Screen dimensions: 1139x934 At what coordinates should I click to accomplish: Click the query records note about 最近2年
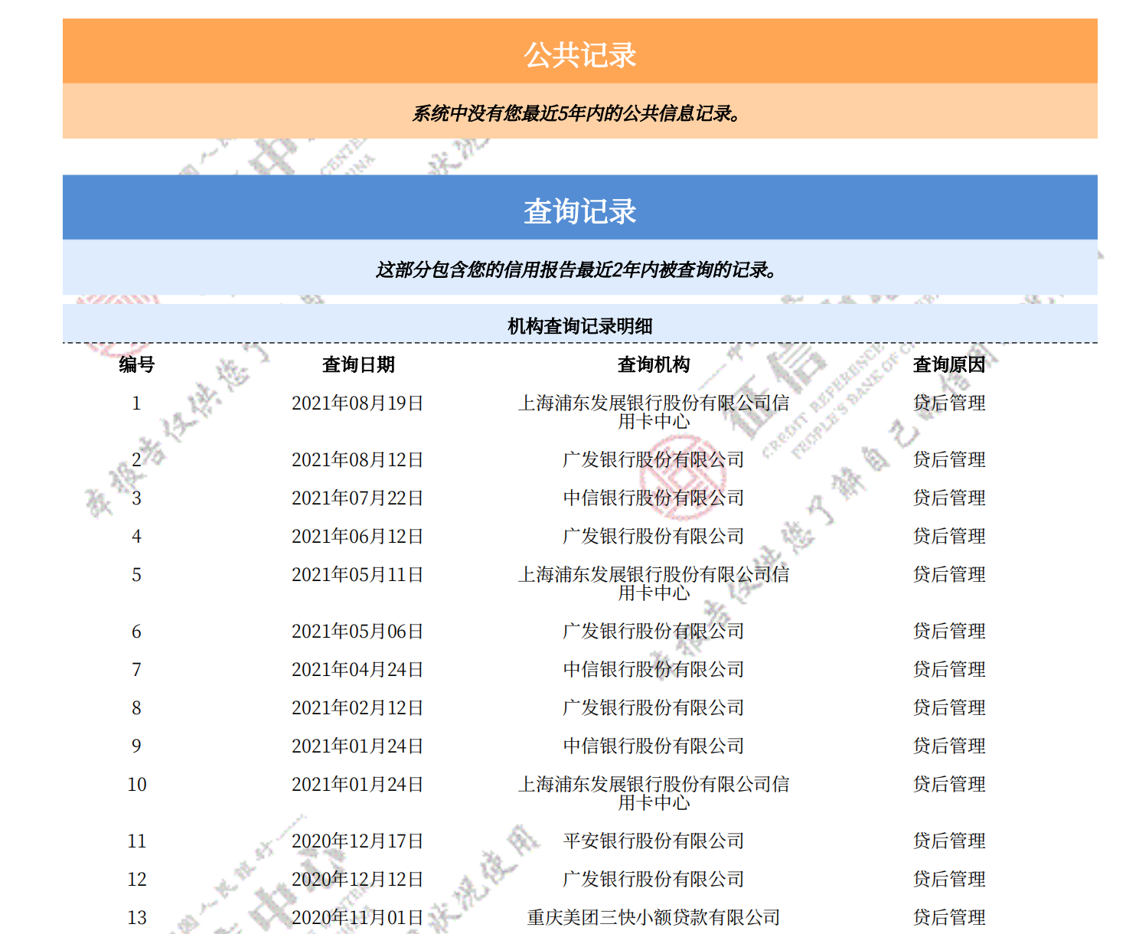click(576, 269)
